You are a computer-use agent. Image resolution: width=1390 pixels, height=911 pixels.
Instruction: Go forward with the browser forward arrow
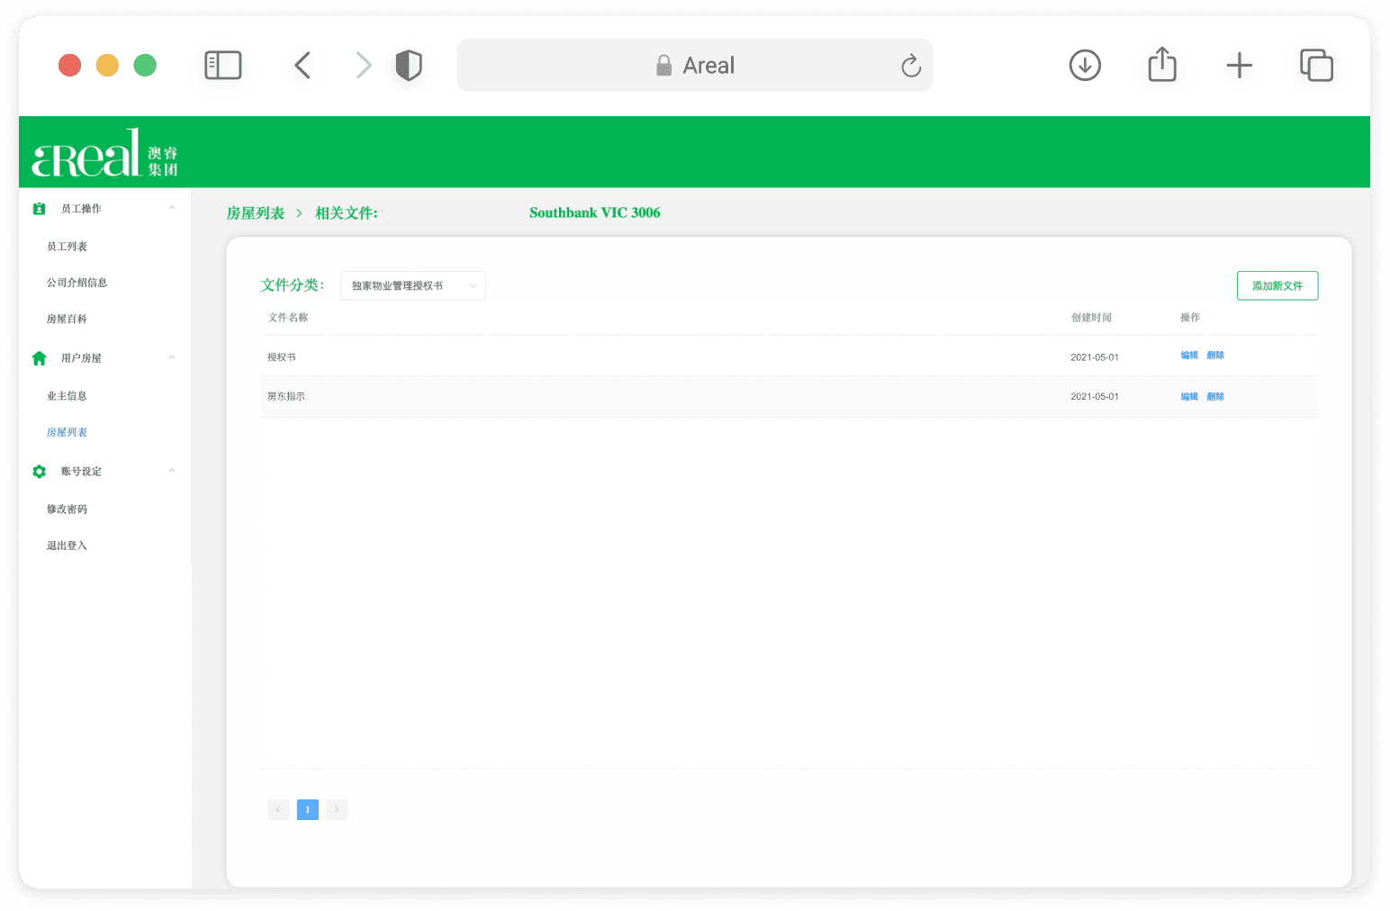click(363, 66)
